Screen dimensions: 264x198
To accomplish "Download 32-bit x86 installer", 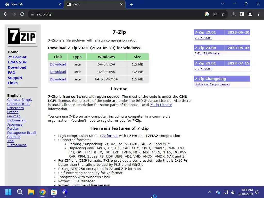I will [58, 72].
